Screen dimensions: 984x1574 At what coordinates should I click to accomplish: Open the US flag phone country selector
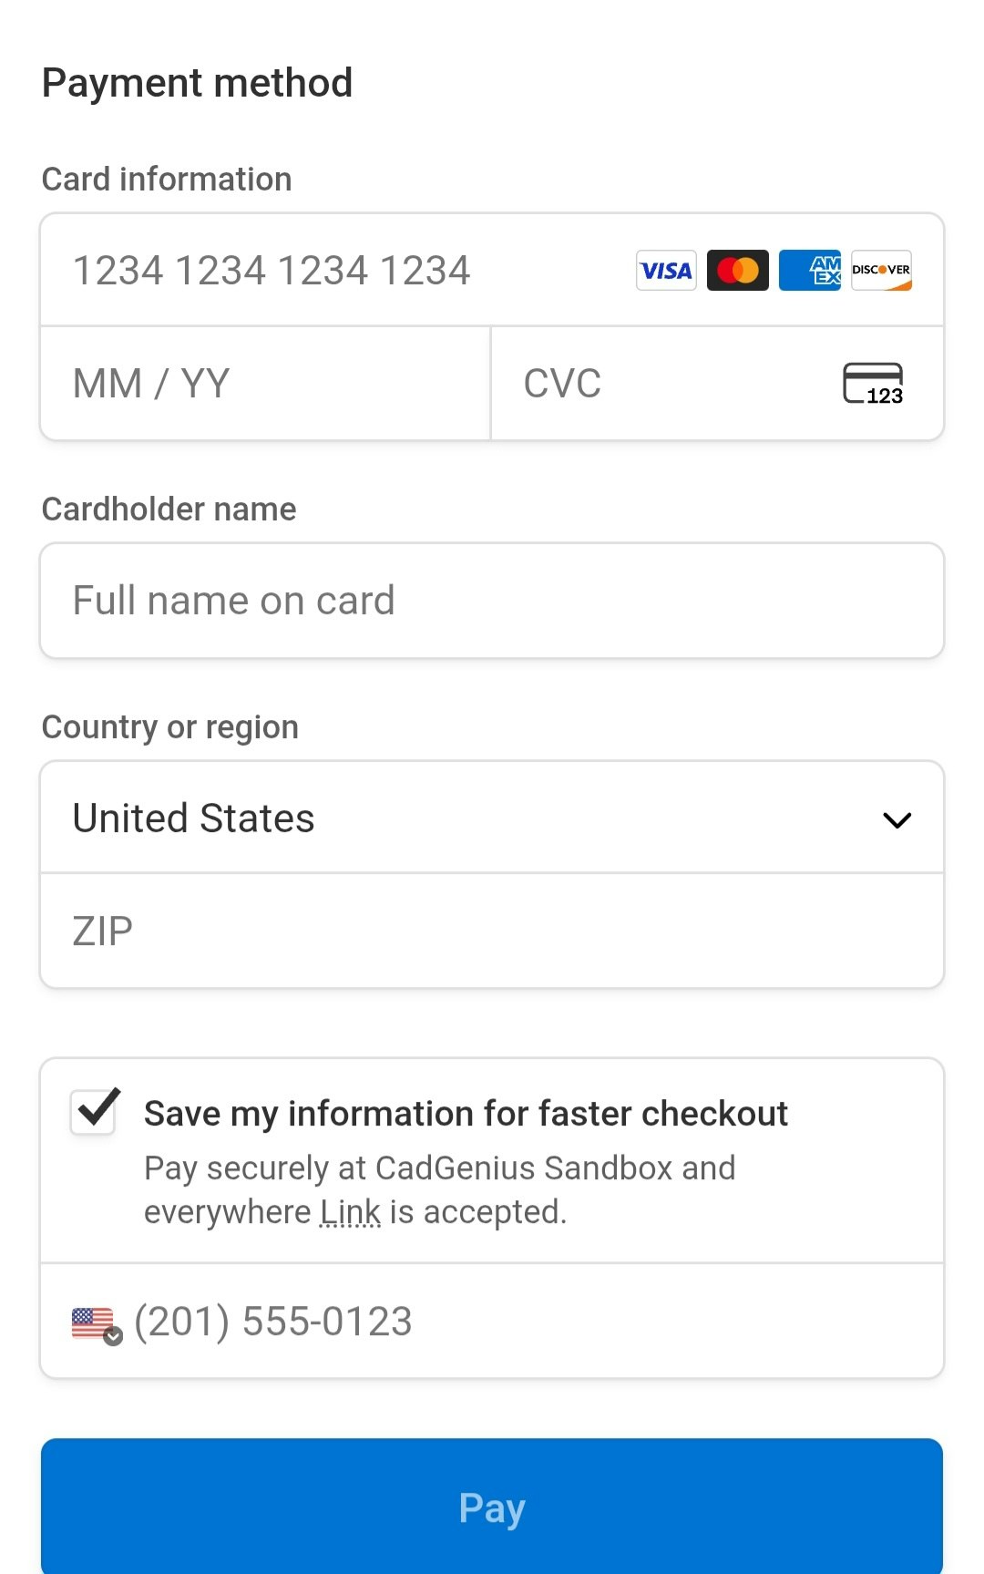[97, 1324]
